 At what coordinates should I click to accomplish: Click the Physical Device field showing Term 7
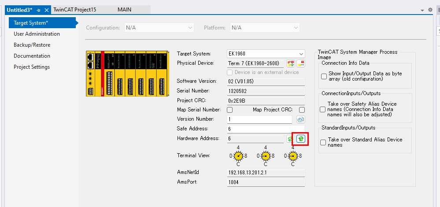coord(255,63)
